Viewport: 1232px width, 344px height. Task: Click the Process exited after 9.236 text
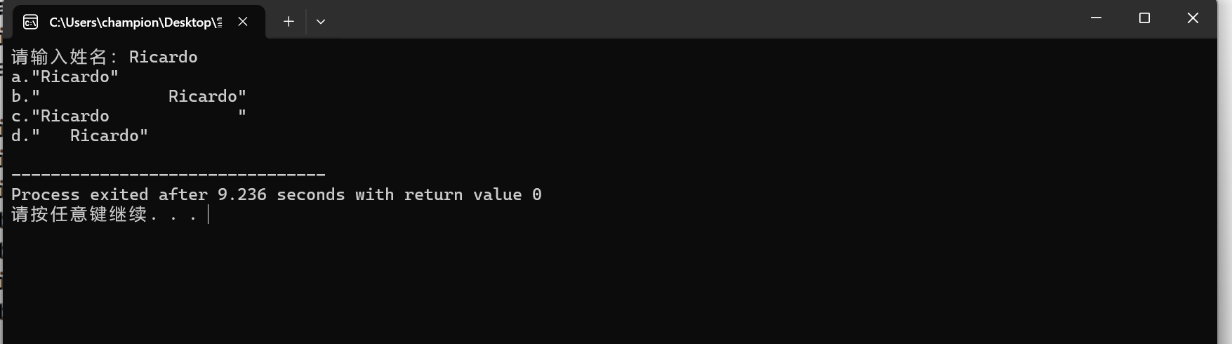pyautogui.click(x=139, y=194)
